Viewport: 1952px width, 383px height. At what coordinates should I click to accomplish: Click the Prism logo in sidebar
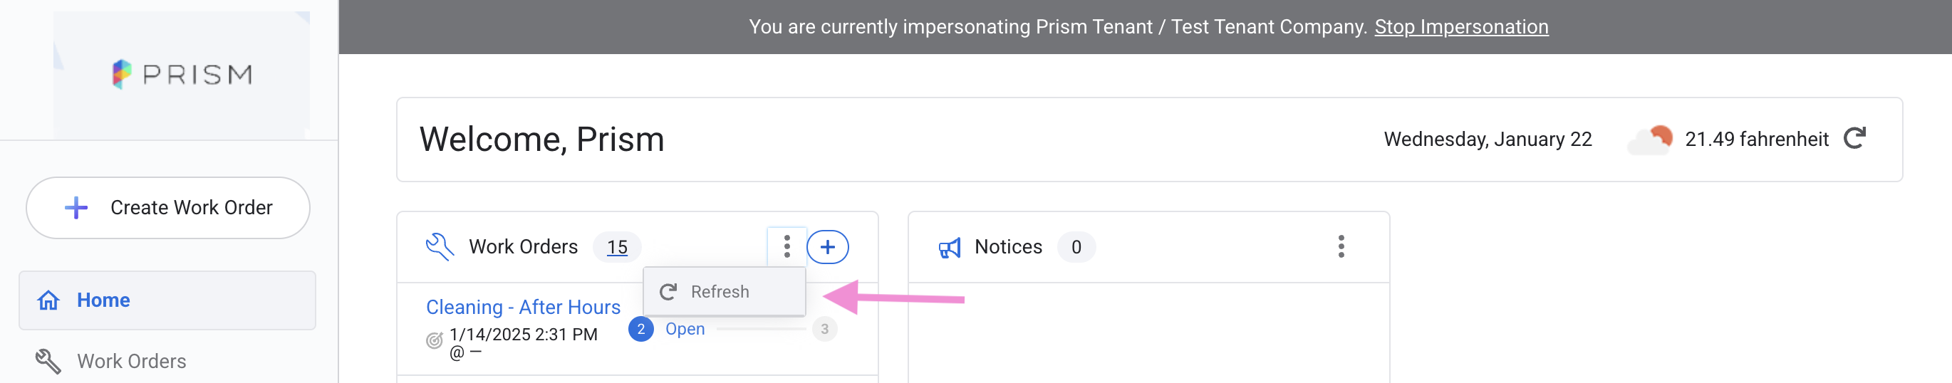(x=182, y=74)
